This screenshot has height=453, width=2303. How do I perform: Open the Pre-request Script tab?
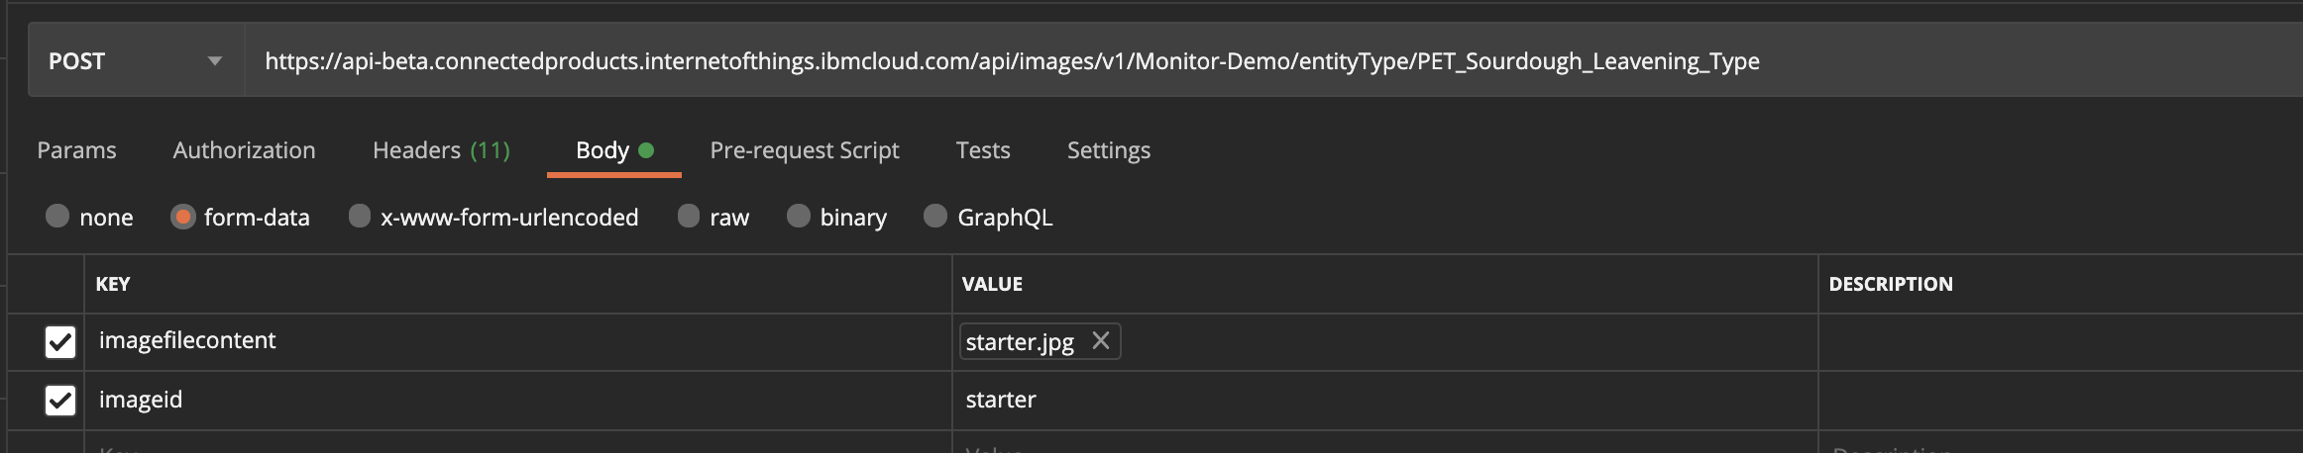tap(805, 150)
